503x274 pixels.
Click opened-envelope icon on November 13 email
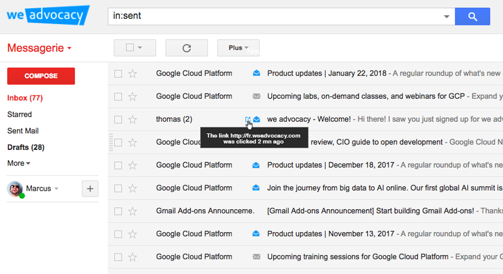click(x=256, y=234)
